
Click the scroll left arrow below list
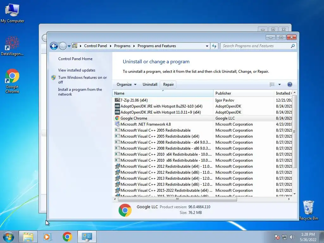click(x=115, y=199)
